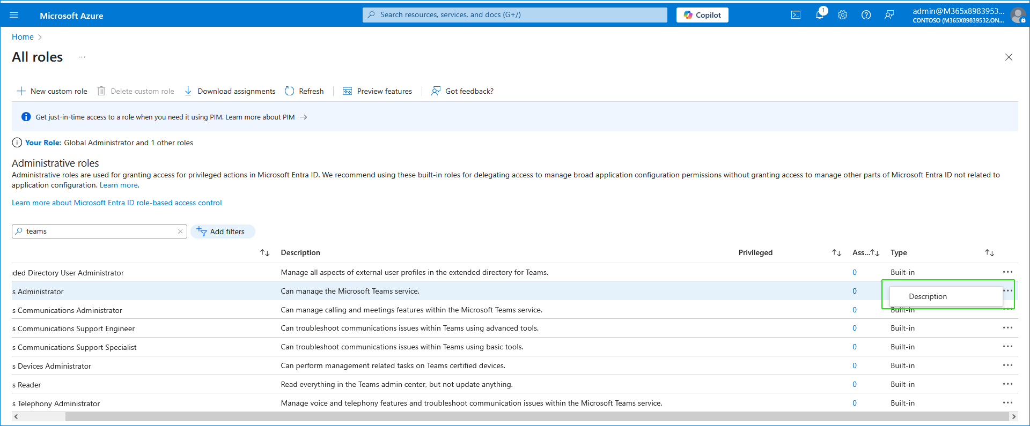Open ellipsis for Communications Support Specialist row
Image resolution: width=1030 pixels, height=426 pixels.
pos(1008,347)
